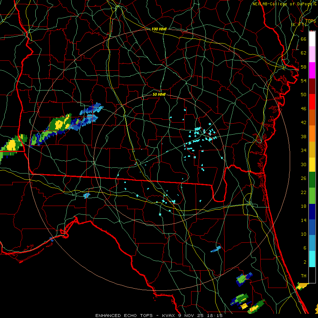
Task: Click the "50 NMI" range ring label
Action: click(x=159, y=94)
